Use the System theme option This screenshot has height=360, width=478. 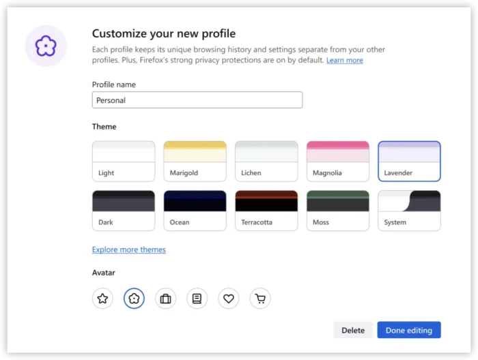click(x=409, y=210)
